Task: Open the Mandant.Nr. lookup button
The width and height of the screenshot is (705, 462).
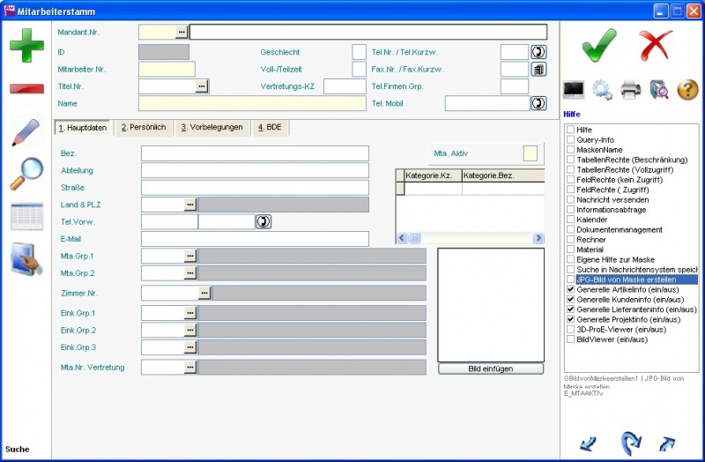Action: [182, 32]
